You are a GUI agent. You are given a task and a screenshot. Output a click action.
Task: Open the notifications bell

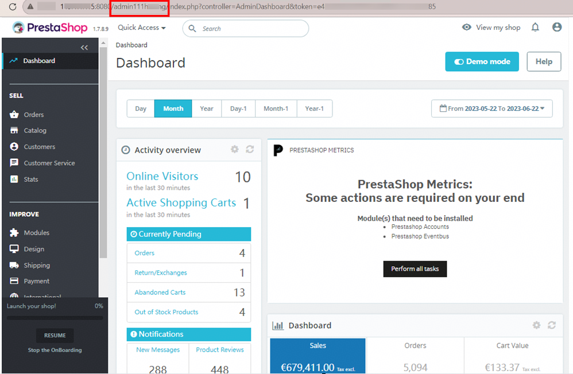pos(535,28)
